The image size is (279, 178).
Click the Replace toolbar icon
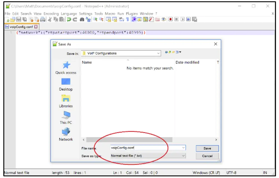pyautogui.click(x=88, y=19)
